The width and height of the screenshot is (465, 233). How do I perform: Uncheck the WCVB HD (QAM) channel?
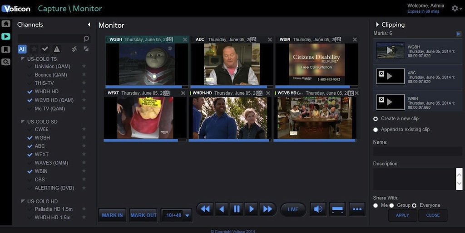click(30, 100)
